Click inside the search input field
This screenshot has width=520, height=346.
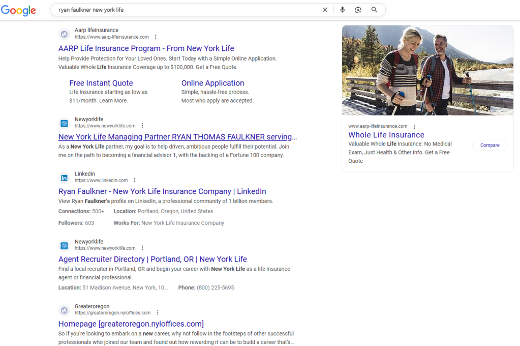click(x=188, y=10)
